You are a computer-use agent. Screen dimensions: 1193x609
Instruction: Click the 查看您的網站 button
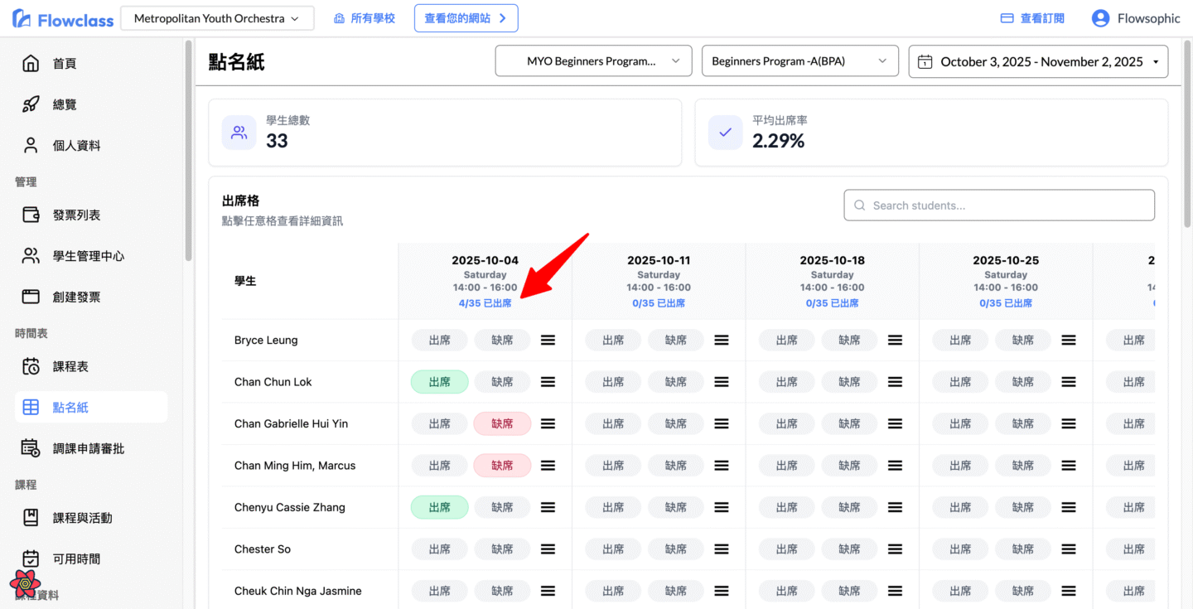coord(466,18)
